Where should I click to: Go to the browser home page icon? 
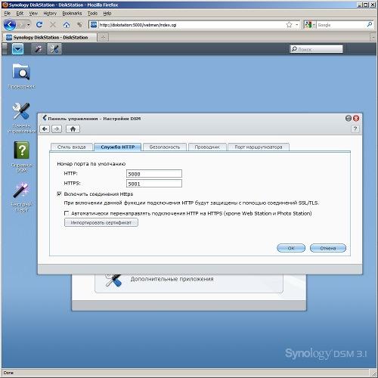click(x=67, y=25)
